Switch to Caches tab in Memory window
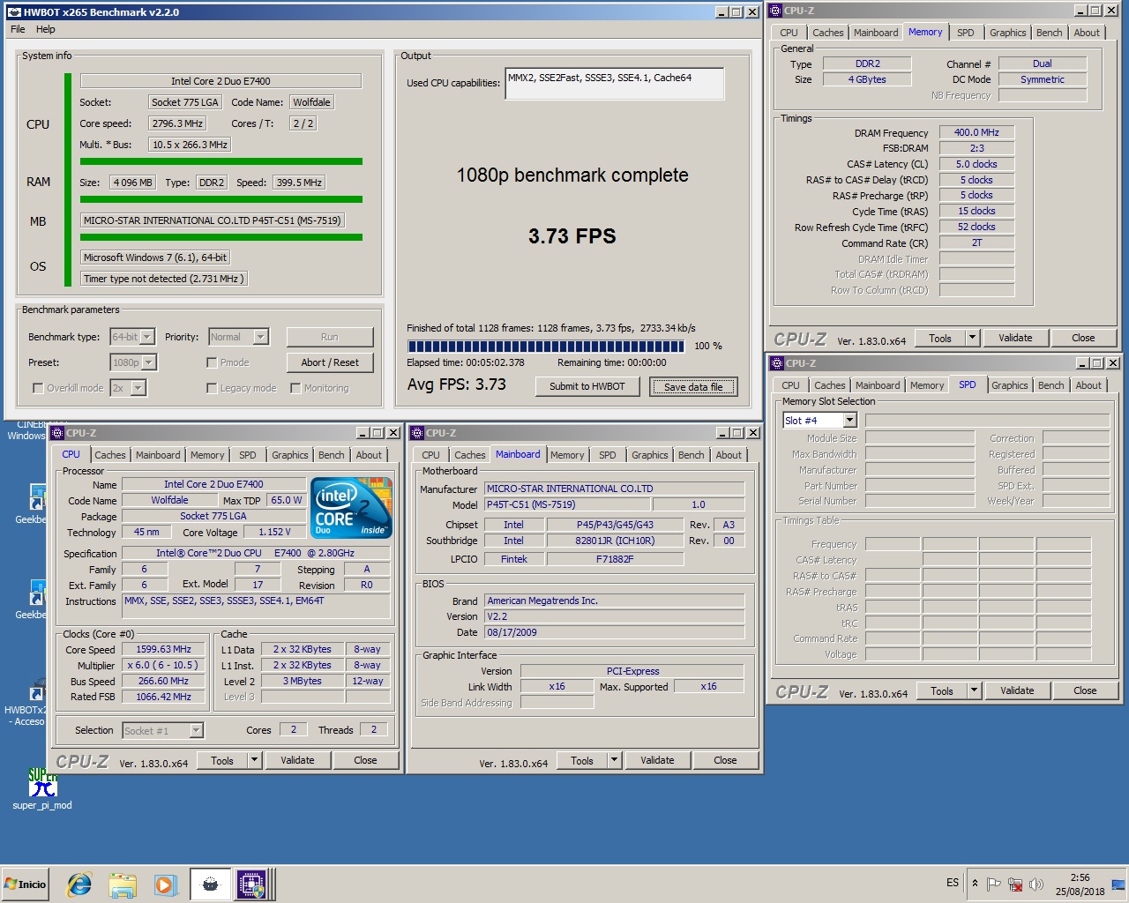 (827, 33)
